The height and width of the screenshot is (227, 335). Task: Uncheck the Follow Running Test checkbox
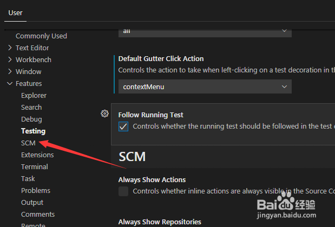click(x=123, y=126)
